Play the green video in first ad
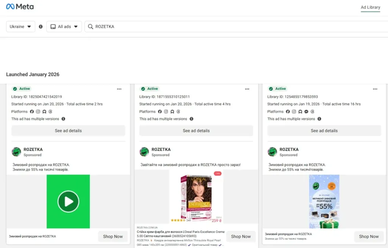This screenshot has height=248, width=388. (68, 201)
